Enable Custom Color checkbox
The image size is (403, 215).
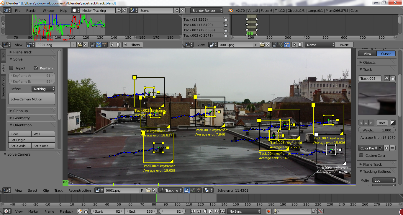361,155
